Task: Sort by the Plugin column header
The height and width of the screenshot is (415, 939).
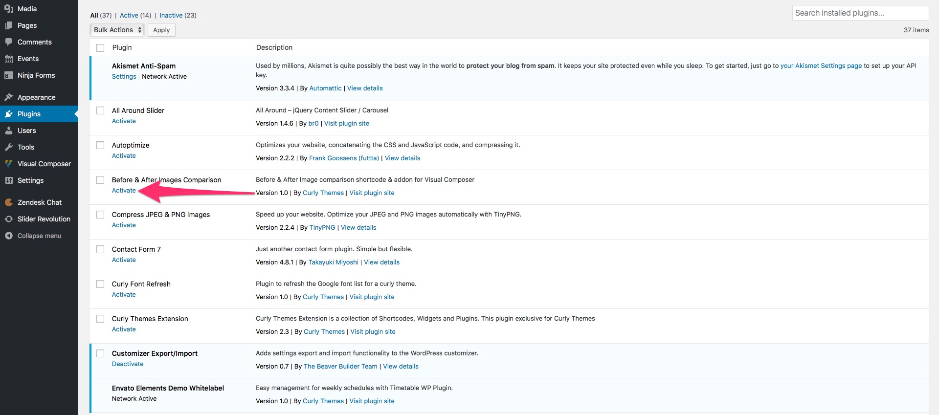Action: pyautogui.click(x=122, y=48)
